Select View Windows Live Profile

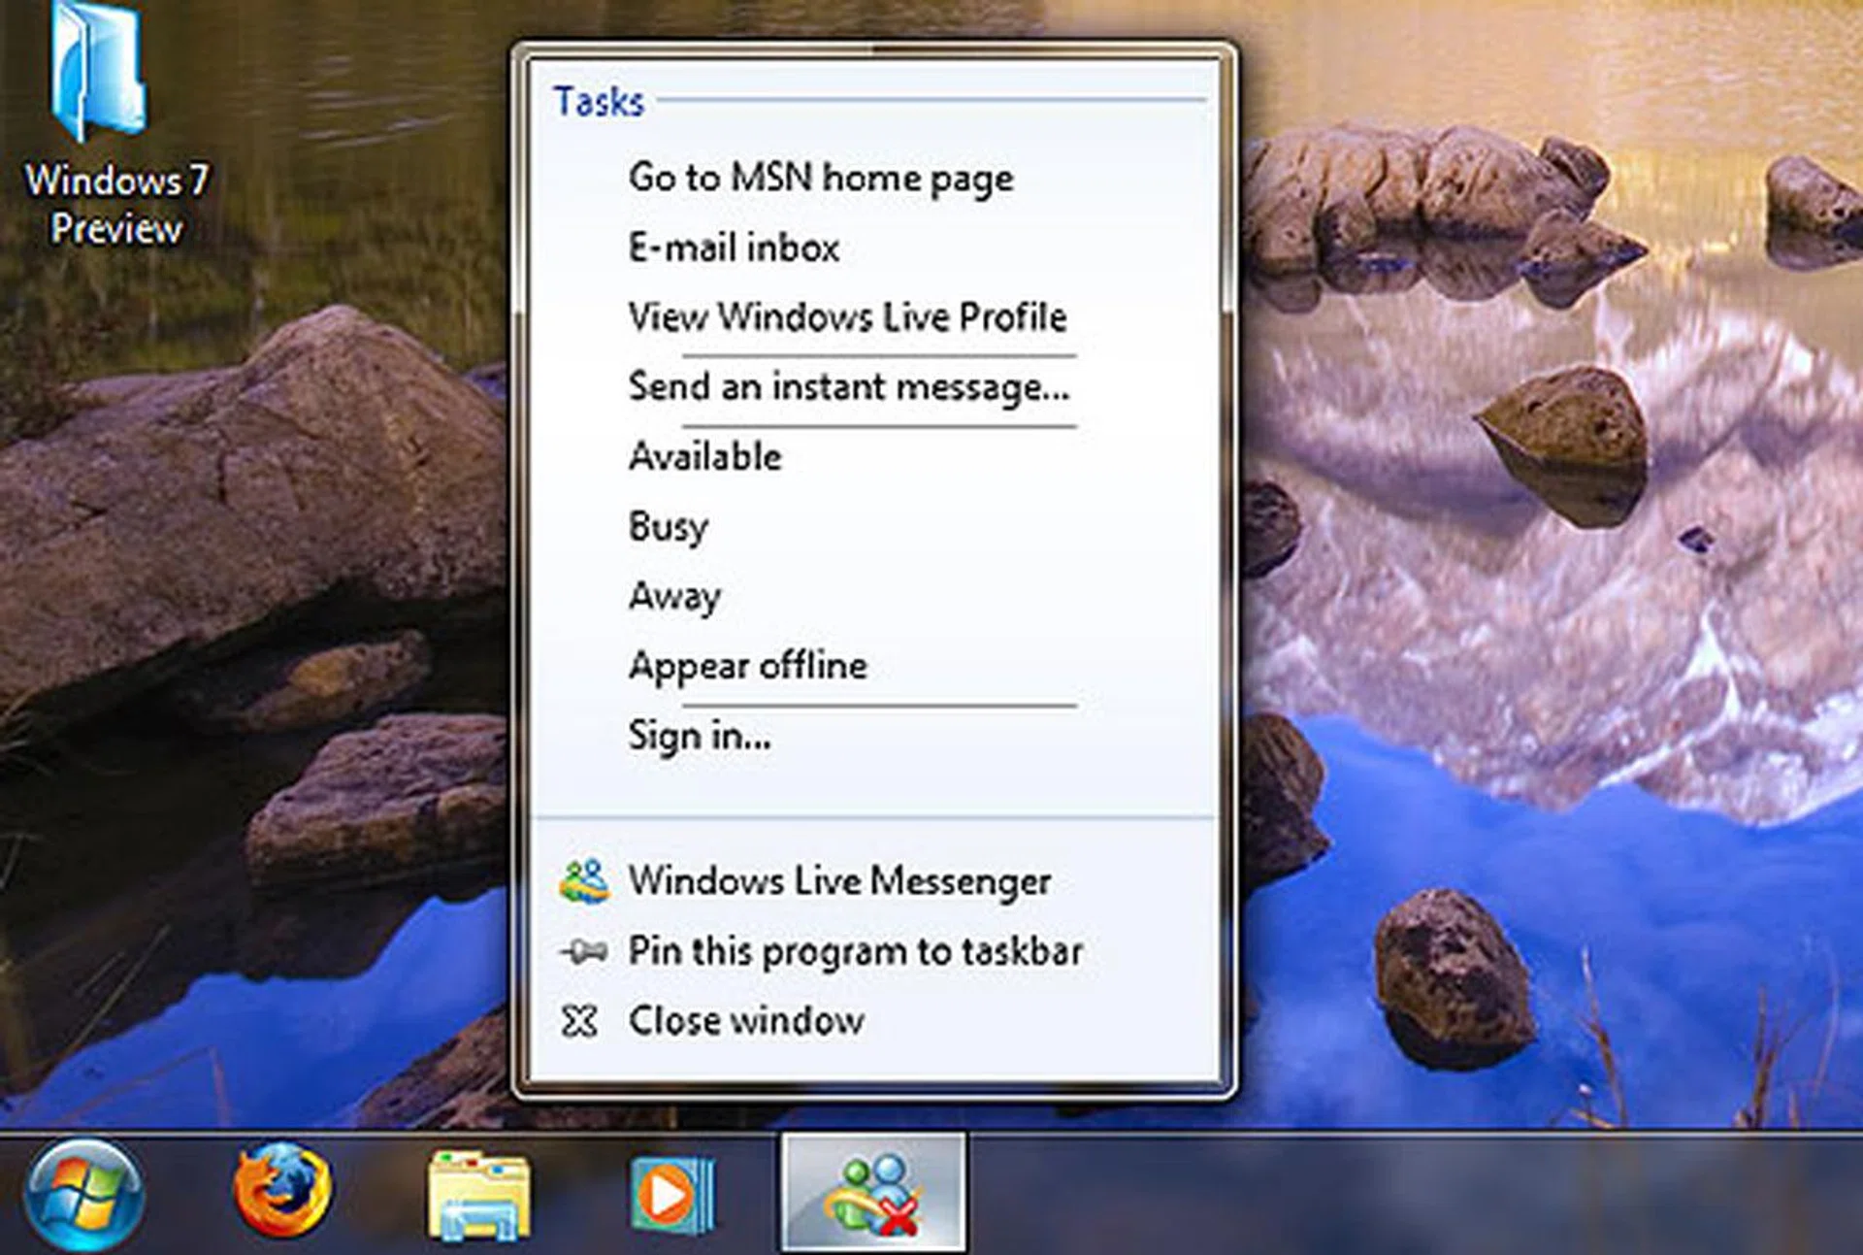[x=847, y=317]
